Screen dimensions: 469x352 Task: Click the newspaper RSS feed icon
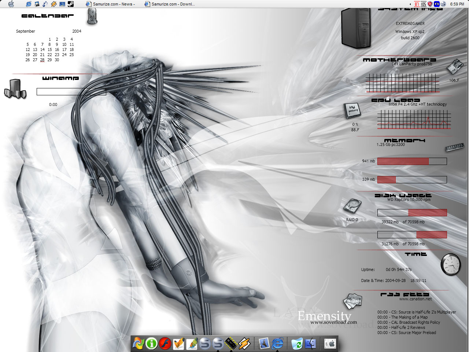(x=352, y=301)
